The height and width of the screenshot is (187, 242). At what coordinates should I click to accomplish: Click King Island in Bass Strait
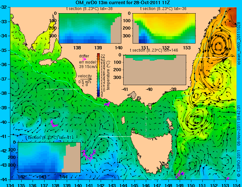point(123,120)
